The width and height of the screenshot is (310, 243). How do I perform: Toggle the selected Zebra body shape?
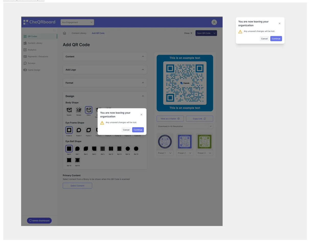pyautogui.click(x=89, y=110)
